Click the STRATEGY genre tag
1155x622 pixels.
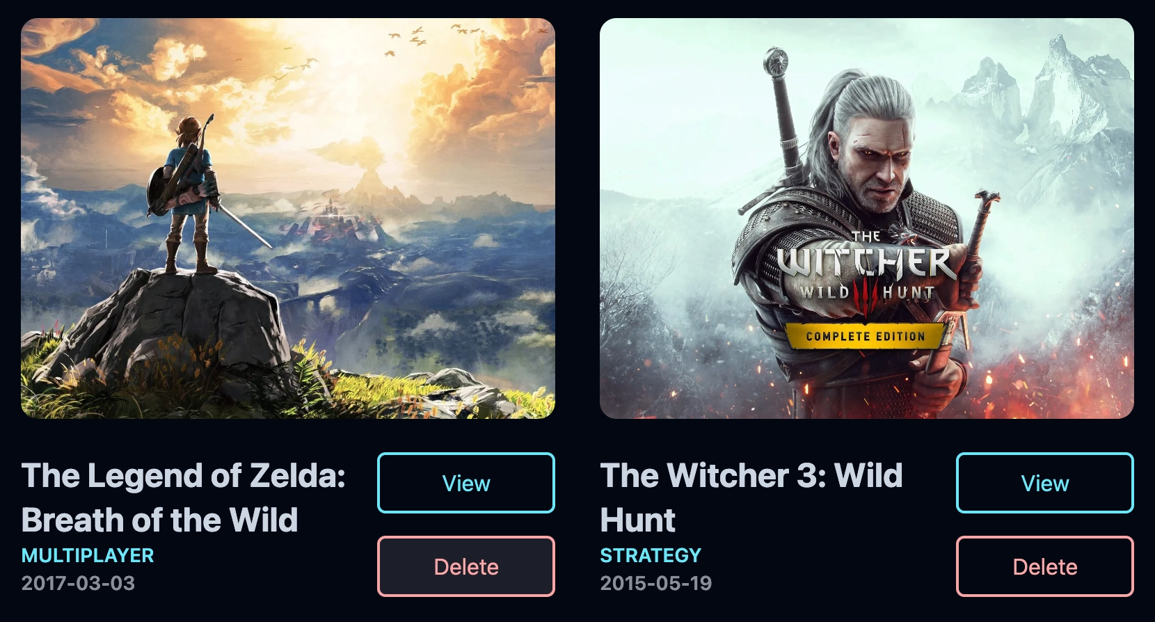[651, 555]
